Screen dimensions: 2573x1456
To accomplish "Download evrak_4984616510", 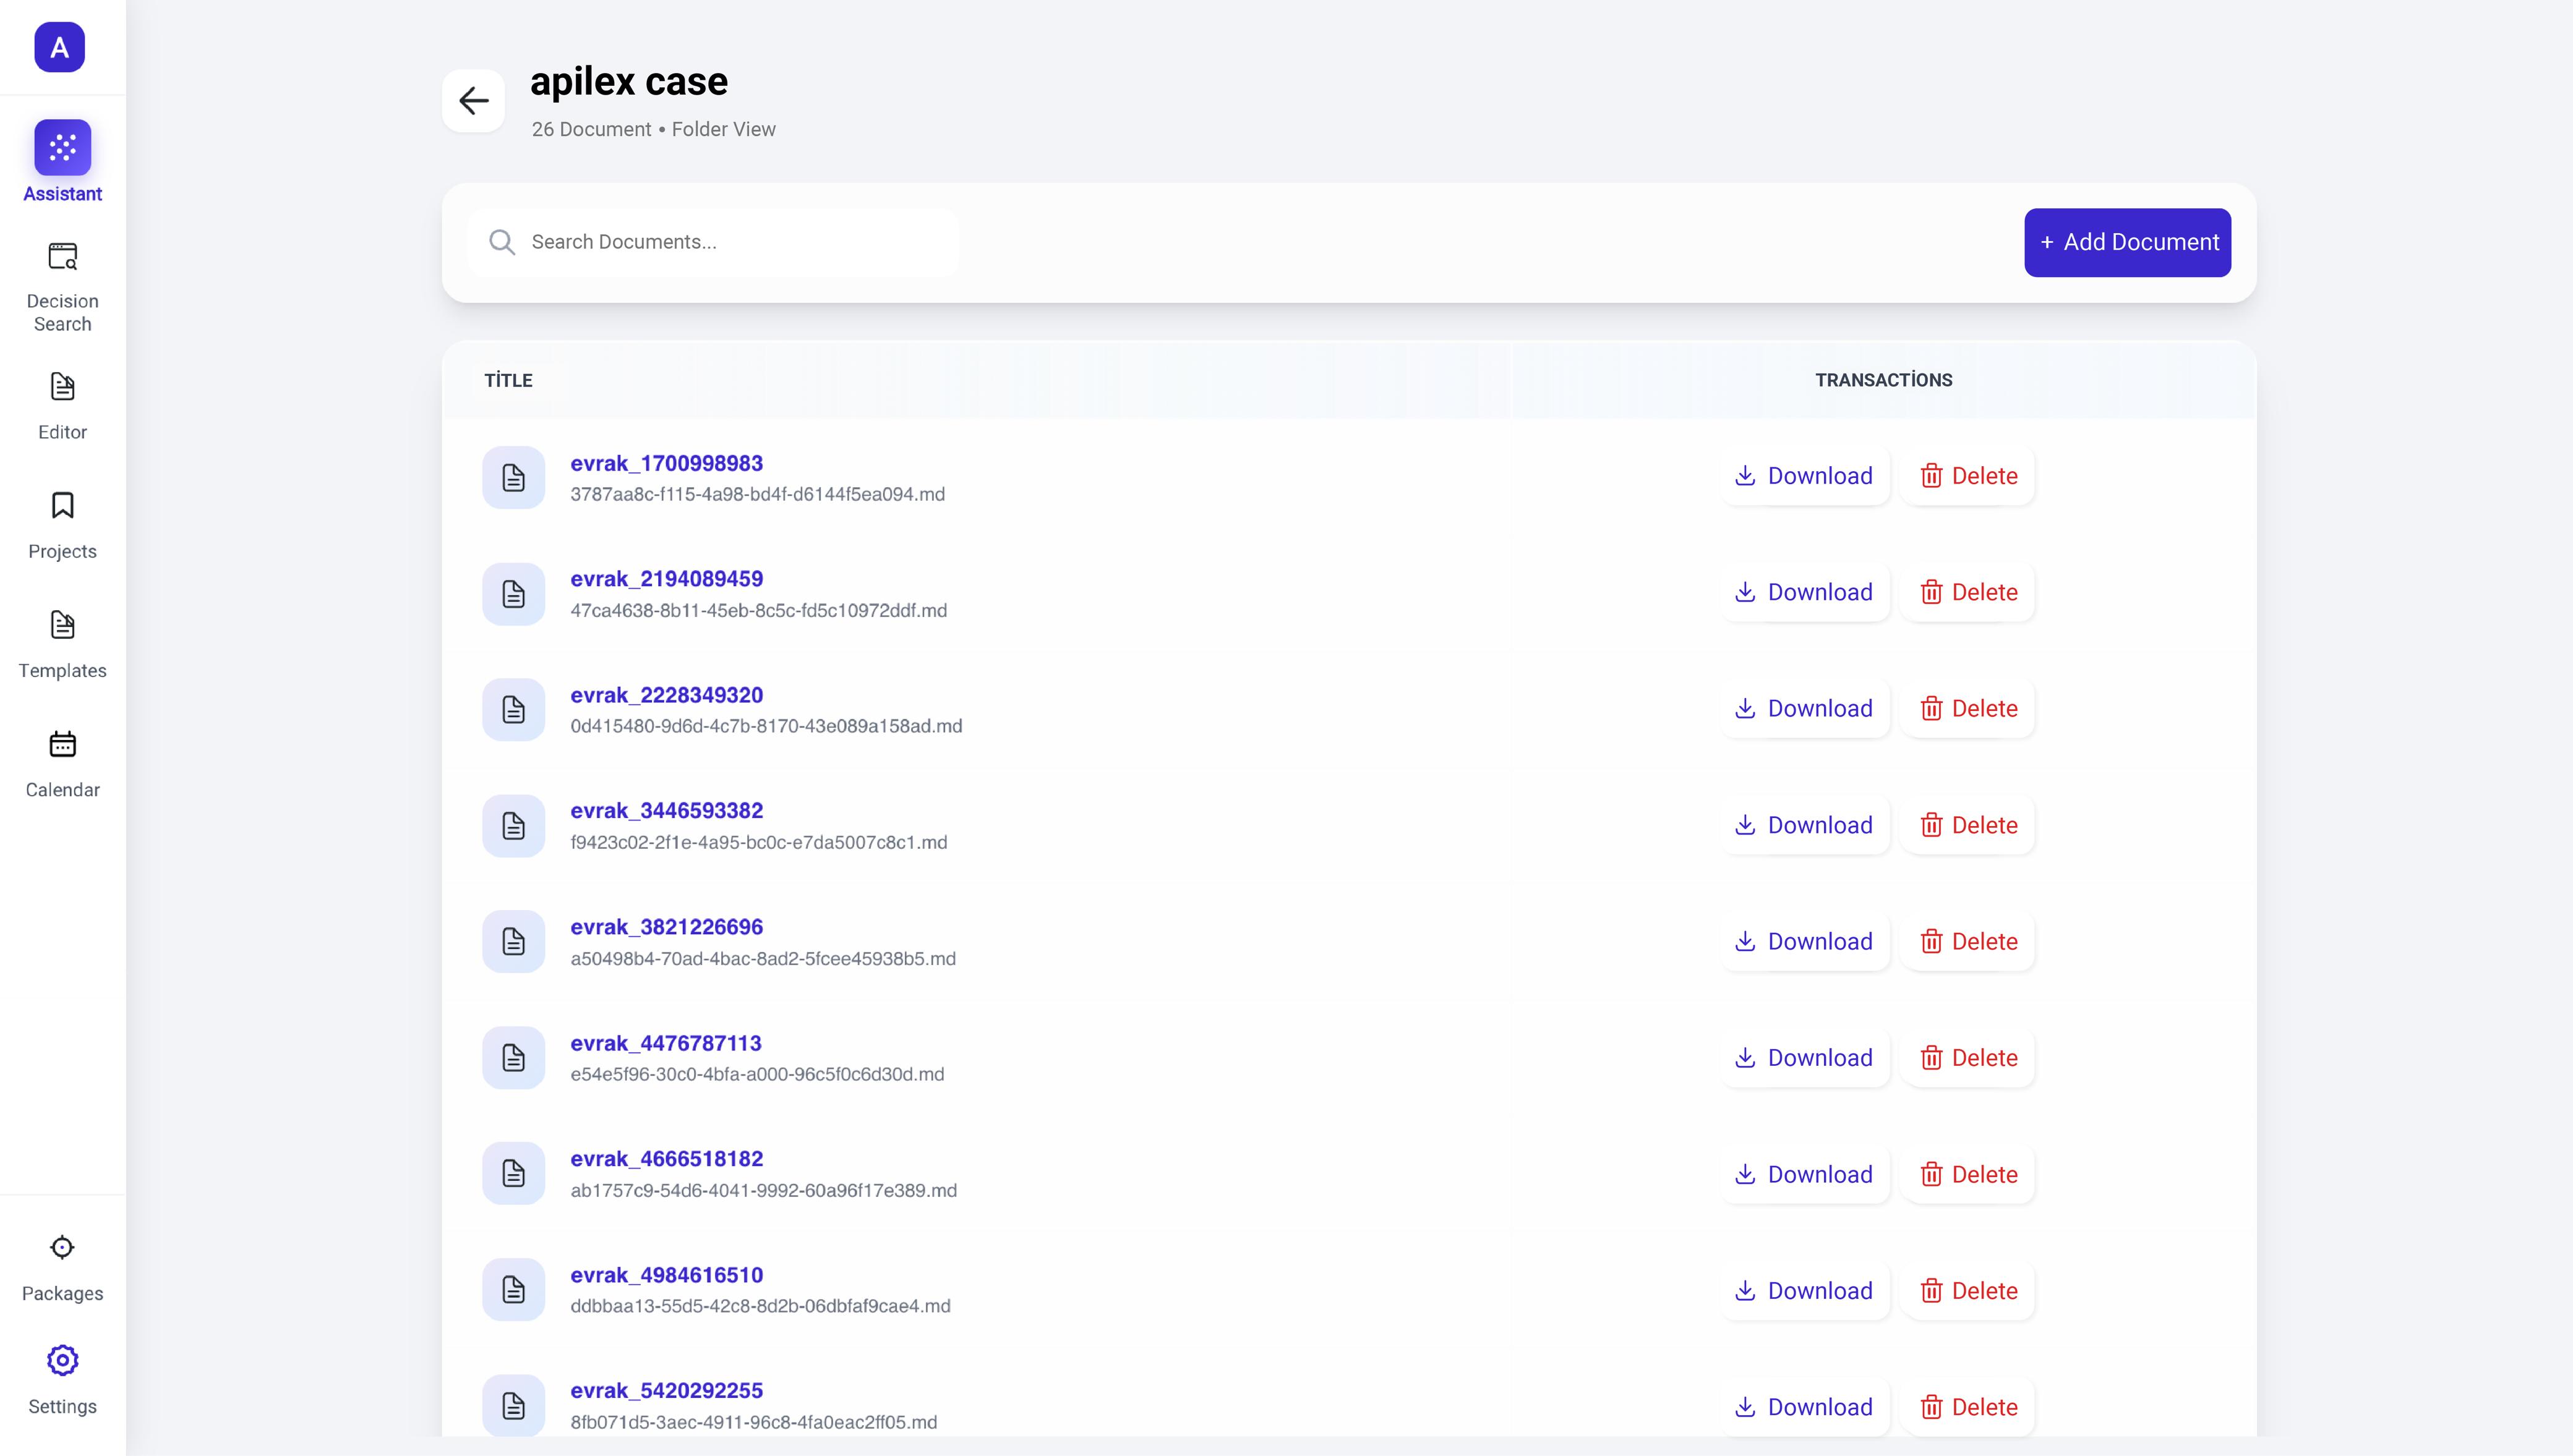I will click(x=1804, y=1291).
